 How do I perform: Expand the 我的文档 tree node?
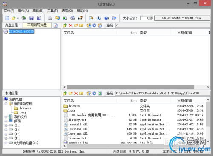[6, 117]
